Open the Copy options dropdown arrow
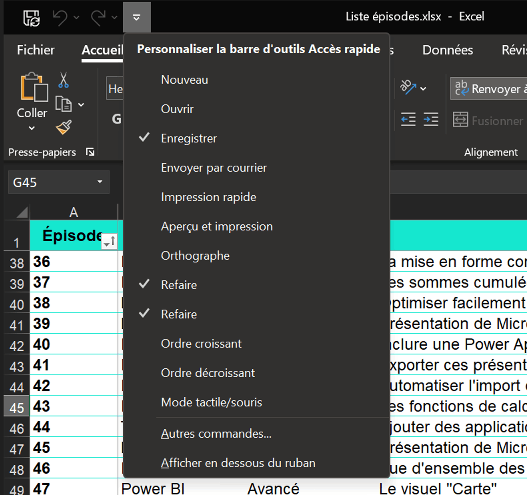 pos(81,105)
